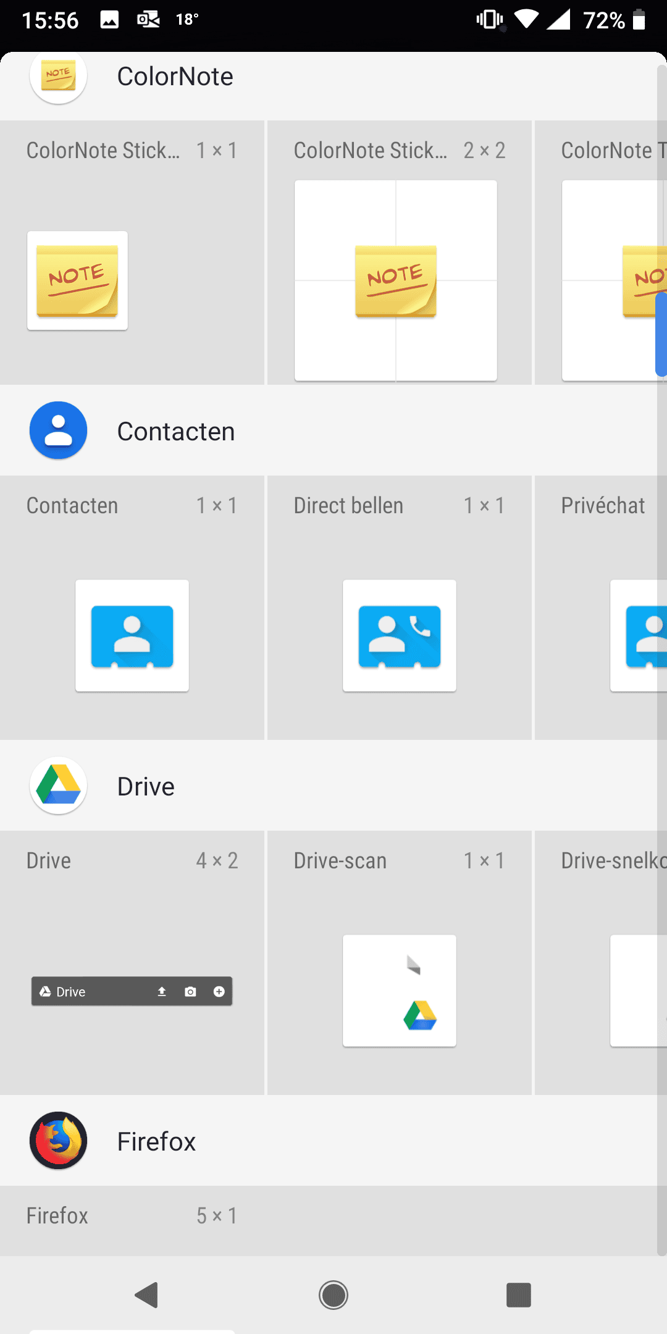
Task: Tap the Drive section title text
Action: (146, 787)
